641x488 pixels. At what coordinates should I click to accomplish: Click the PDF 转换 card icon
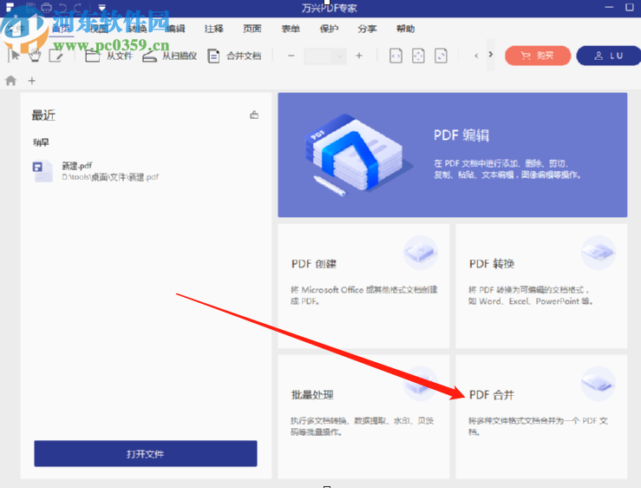[598, 252]
